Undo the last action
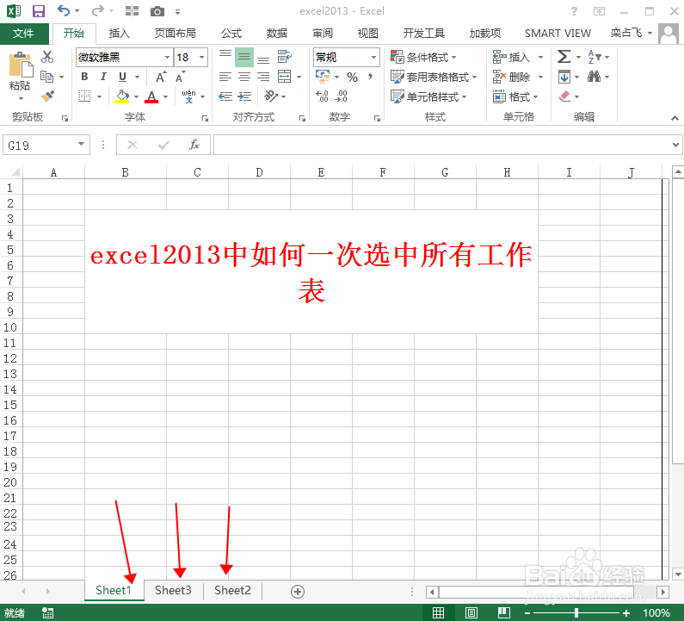This screenshot has height=621, width=684. tap(64, 10)
